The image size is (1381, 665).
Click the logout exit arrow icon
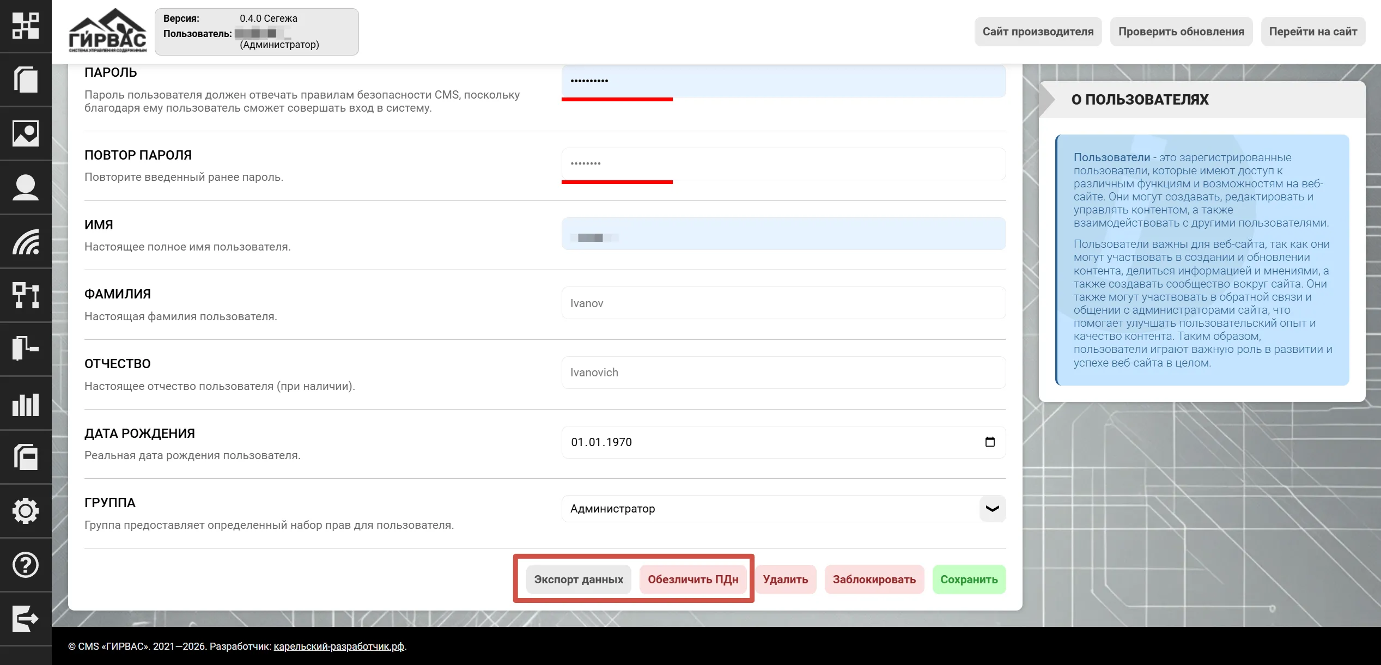[26, 619]
